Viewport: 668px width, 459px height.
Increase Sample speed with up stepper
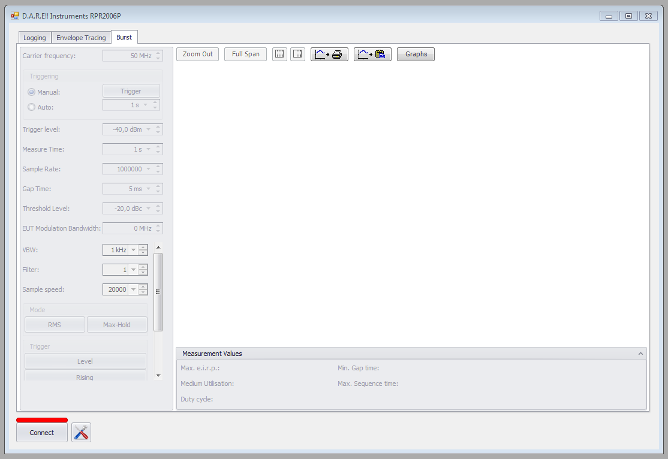coord(143,287)
